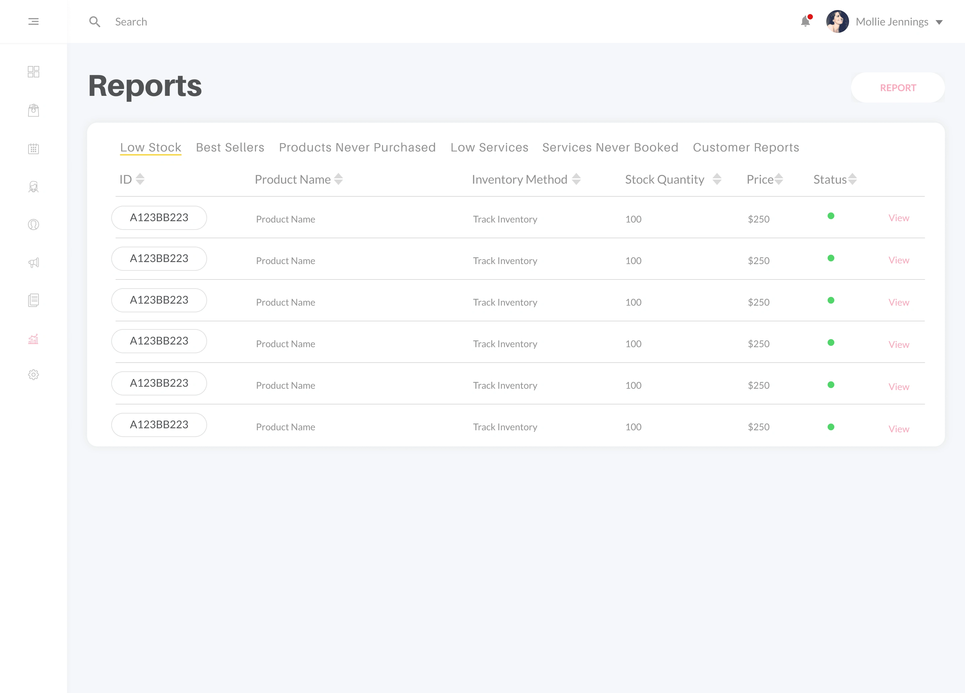Image resolution: width=965 pixels, height=693 pixels.
Task: Click View link in fourth row
Action: click(899, 344)
